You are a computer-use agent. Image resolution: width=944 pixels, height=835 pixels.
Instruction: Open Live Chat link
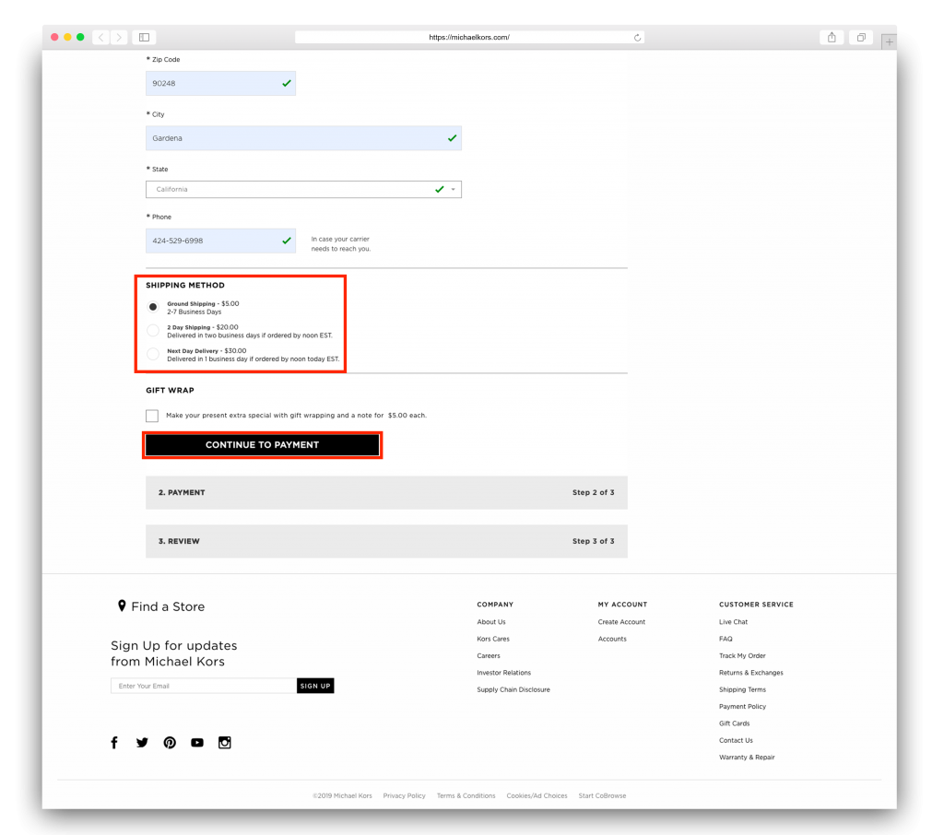click(x=733, y=622)
